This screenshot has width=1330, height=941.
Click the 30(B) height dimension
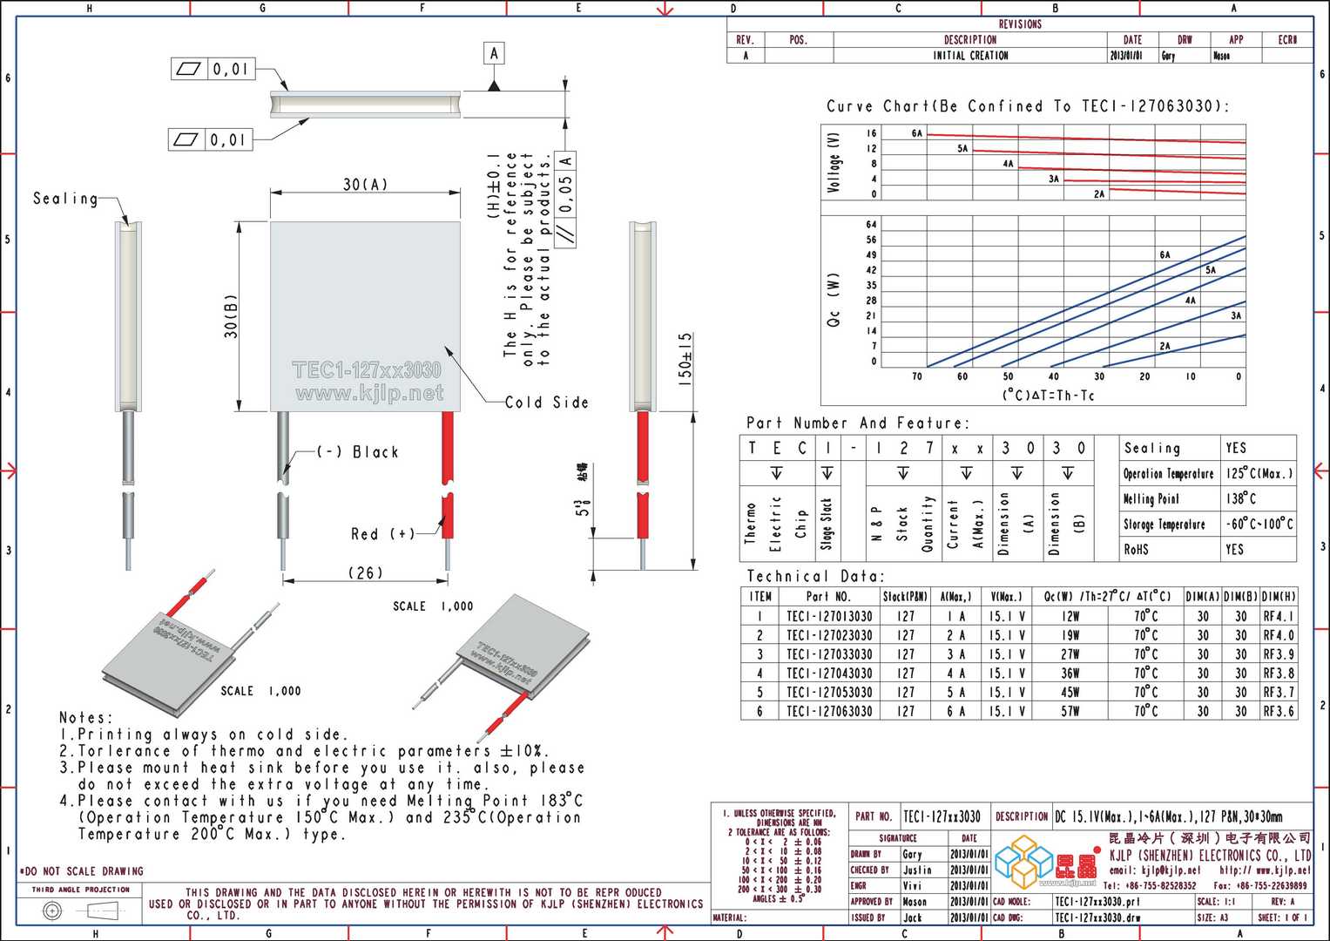231,316
